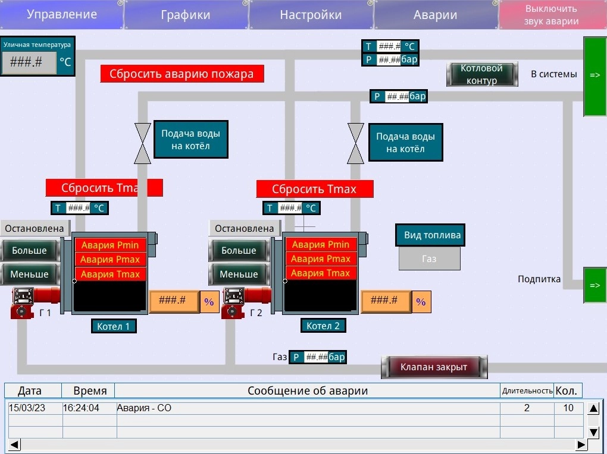This screenshot has width=607, height=454.
Task: Click the alarm table left scroll arrow
Action: click(x=14, y=444)
